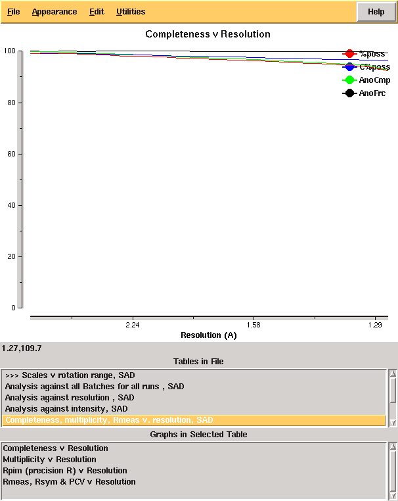The image size is (398, 501).
Task: Click Tables in File scrollbar up arrow
Action: click(x=393, y=374)
